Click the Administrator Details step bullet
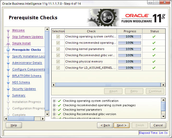This screenshot has height=138, width=172. pos(8,63)
